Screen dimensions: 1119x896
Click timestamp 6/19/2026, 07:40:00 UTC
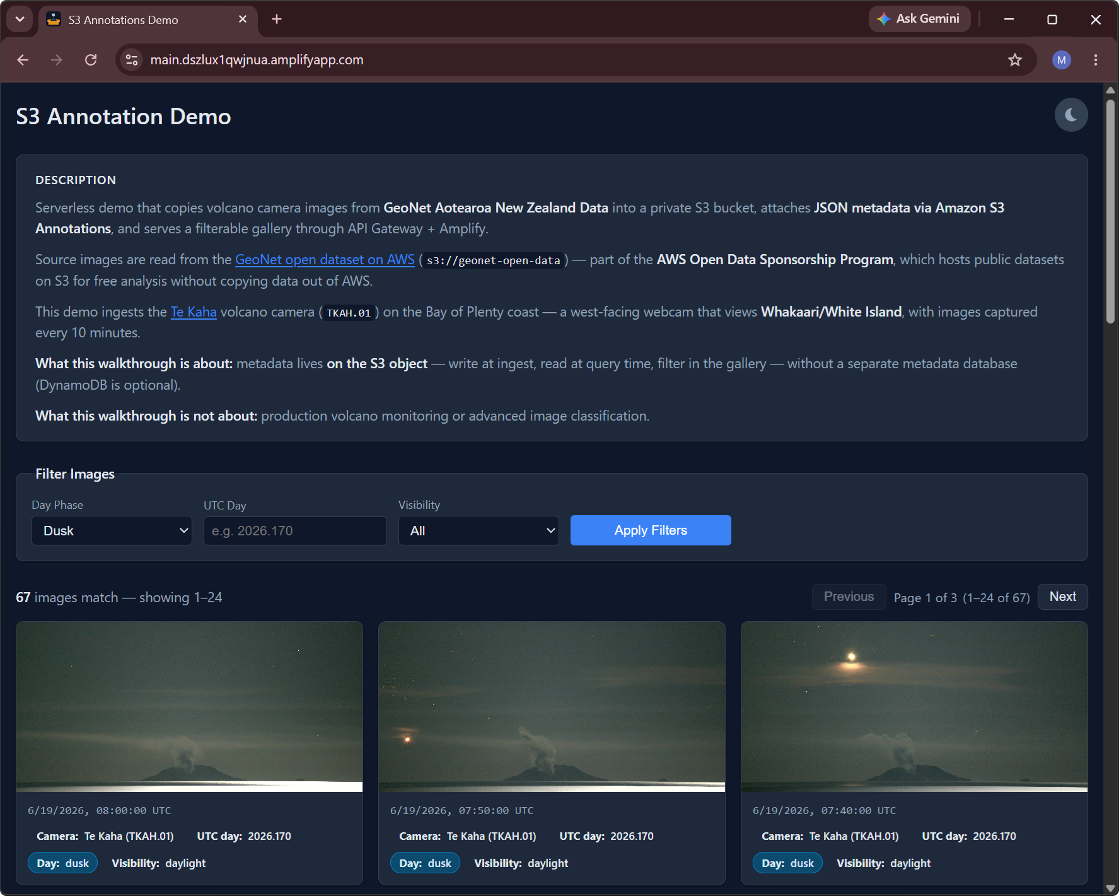coord(825,811)
